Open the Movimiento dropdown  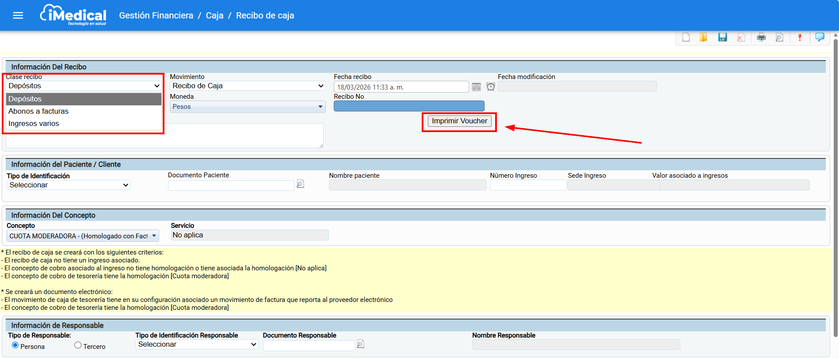coord(248,86)
